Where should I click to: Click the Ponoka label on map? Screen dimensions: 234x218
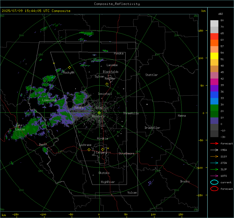click(x=119, y=53)
